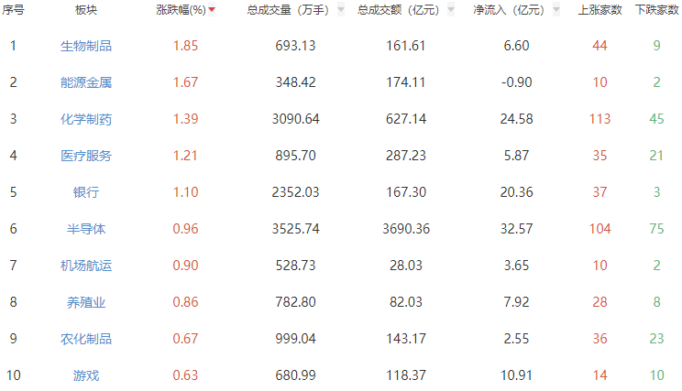The height and width of the screenshot is (391, 682).
Task: Open the 机场航运 sector link
Action: (86, 266)
